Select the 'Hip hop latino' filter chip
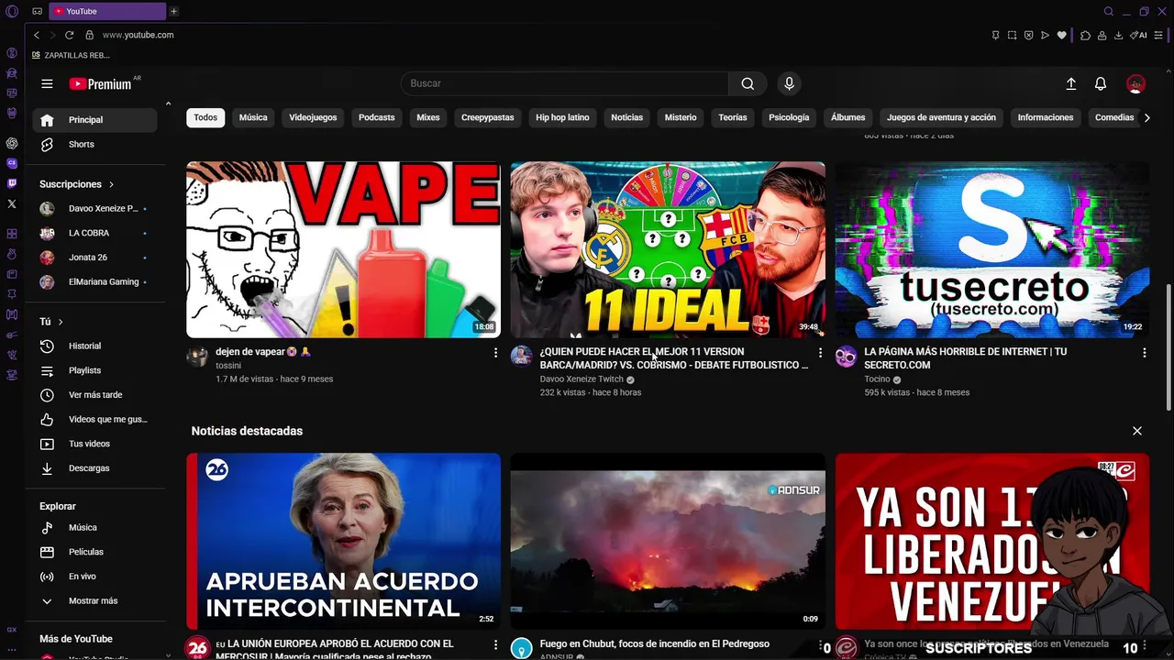The width and height of the screenshot is (1174, 660). click(x=562, y=117)
